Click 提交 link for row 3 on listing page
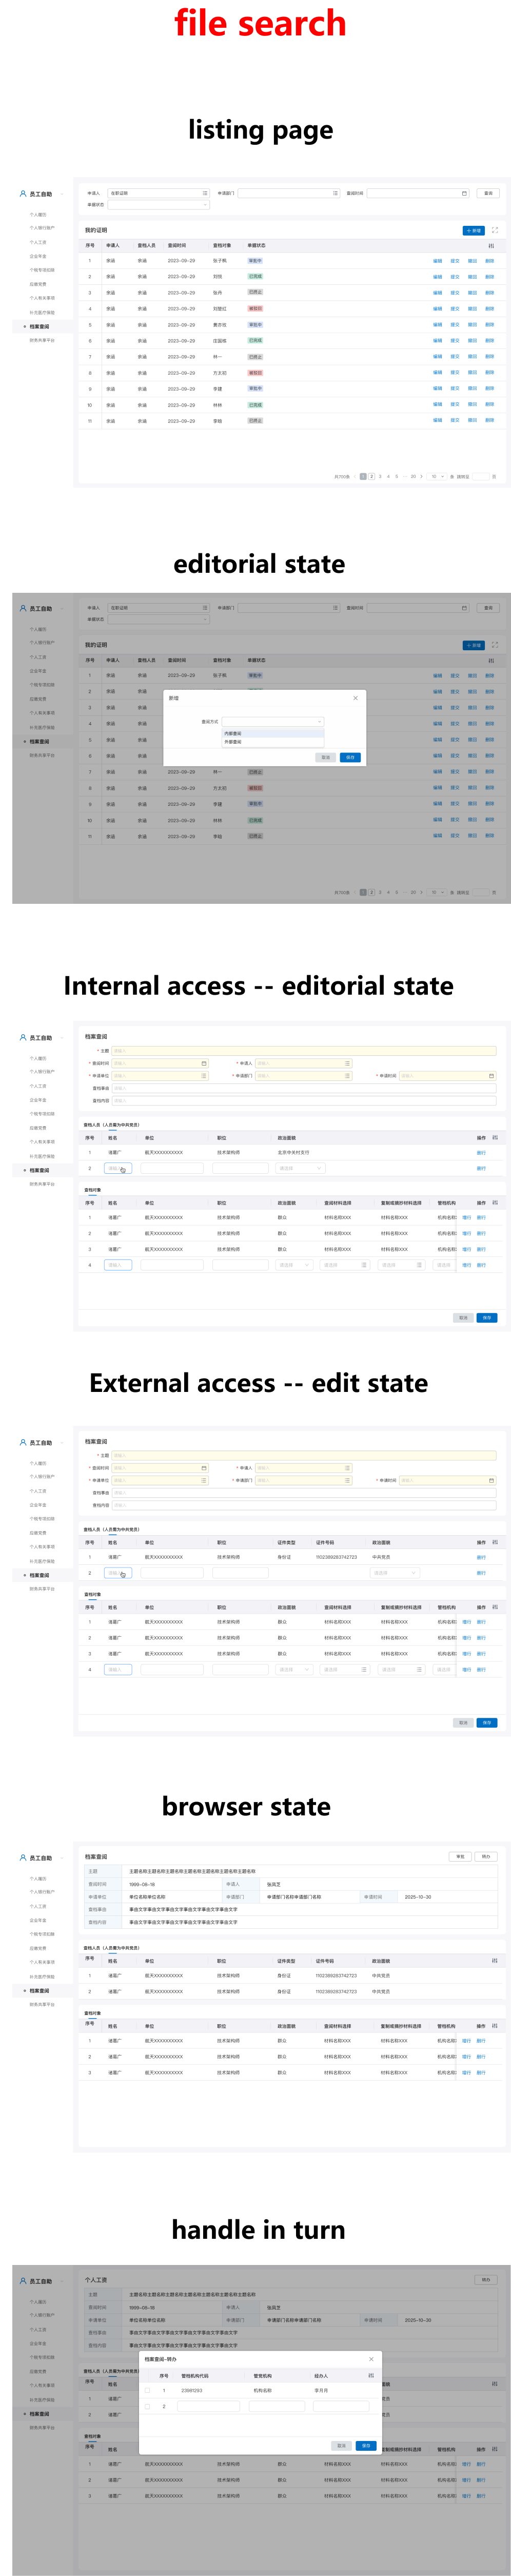The width and height of the screenshot is (511, 2576). tap(455, 293)
